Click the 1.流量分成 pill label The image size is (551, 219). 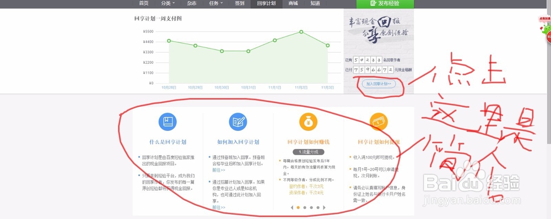(308, 152)
